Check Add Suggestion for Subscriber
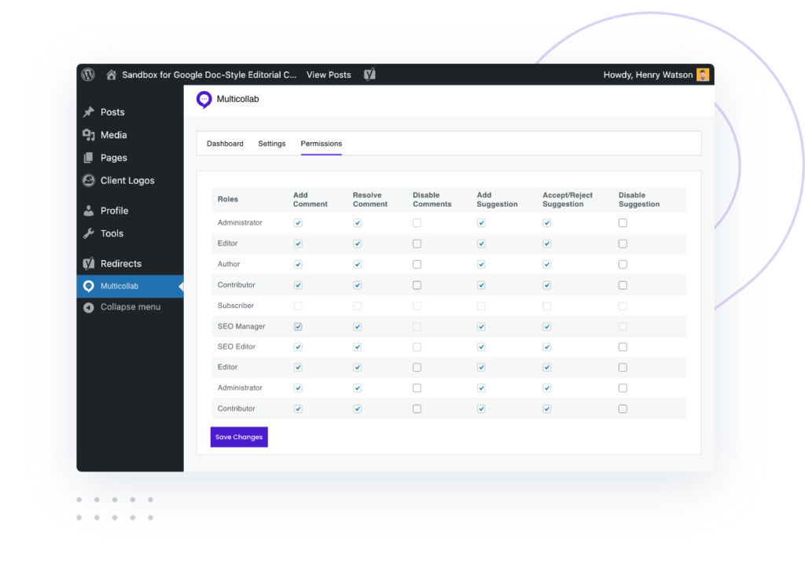805x561 pixels. (x=481, y=306)
